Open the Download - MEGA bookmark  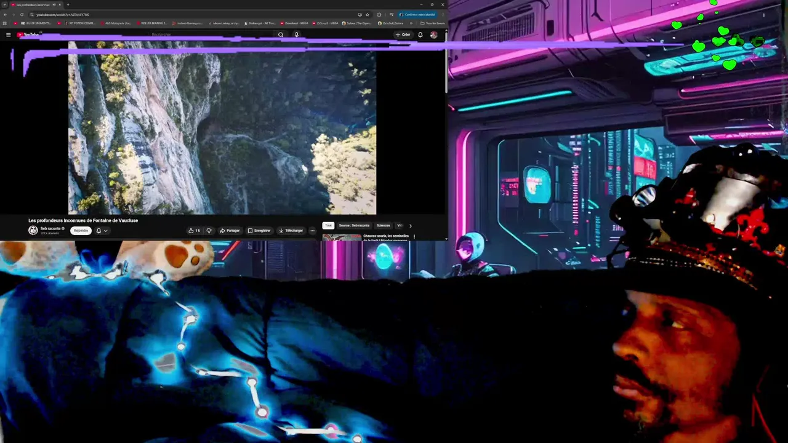click(x=294, y=23)
